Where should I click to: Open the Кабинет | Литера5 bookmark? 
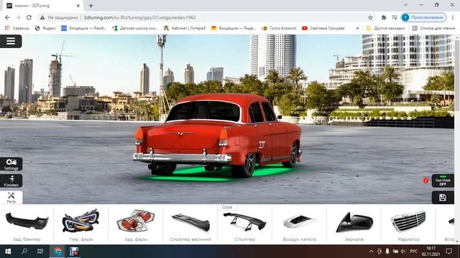[185, 29]
